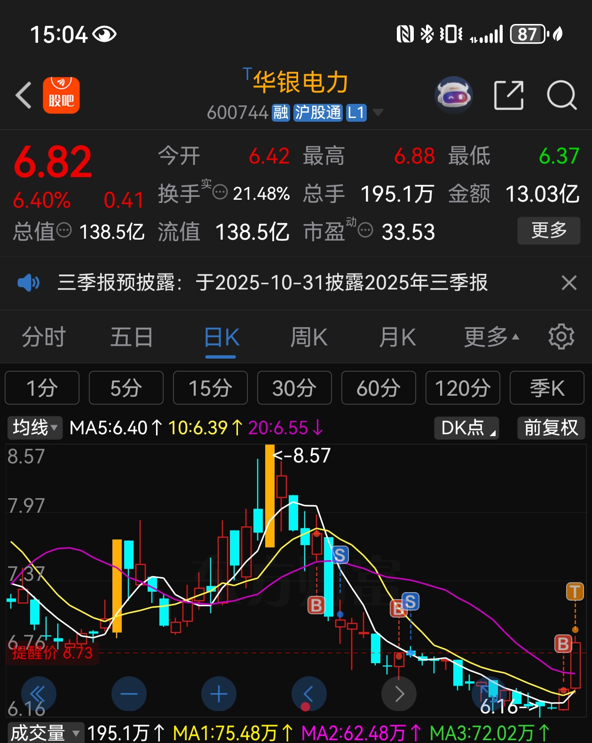The width and height of the screenshot is (592, 743).
Task: Open info icon beside 总值
Action: click(64, 230)
